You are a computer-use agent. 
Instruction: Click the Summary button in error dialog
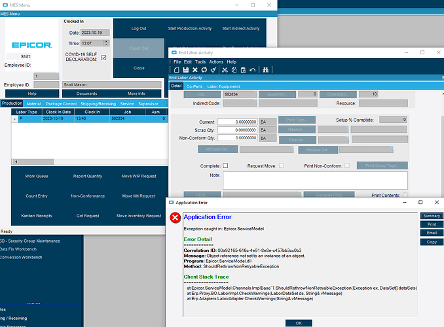pyautogui.click(x=432, y=216)
